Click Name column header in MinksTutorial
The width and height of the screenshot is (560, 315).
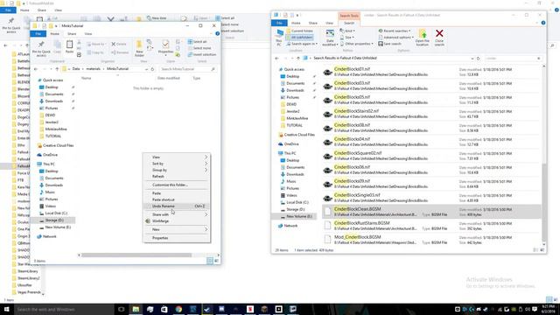pyautogui.click(x=87, y=78)
